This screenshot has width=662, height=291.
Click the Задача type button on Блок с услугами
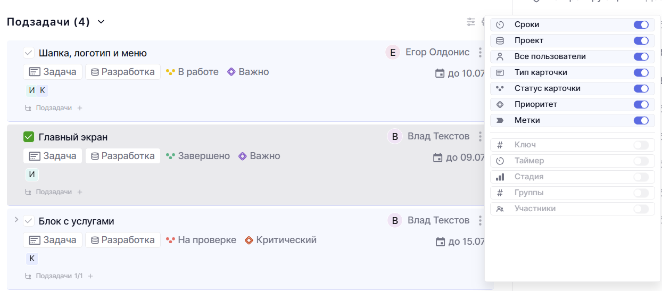click(x=53, y=240)
